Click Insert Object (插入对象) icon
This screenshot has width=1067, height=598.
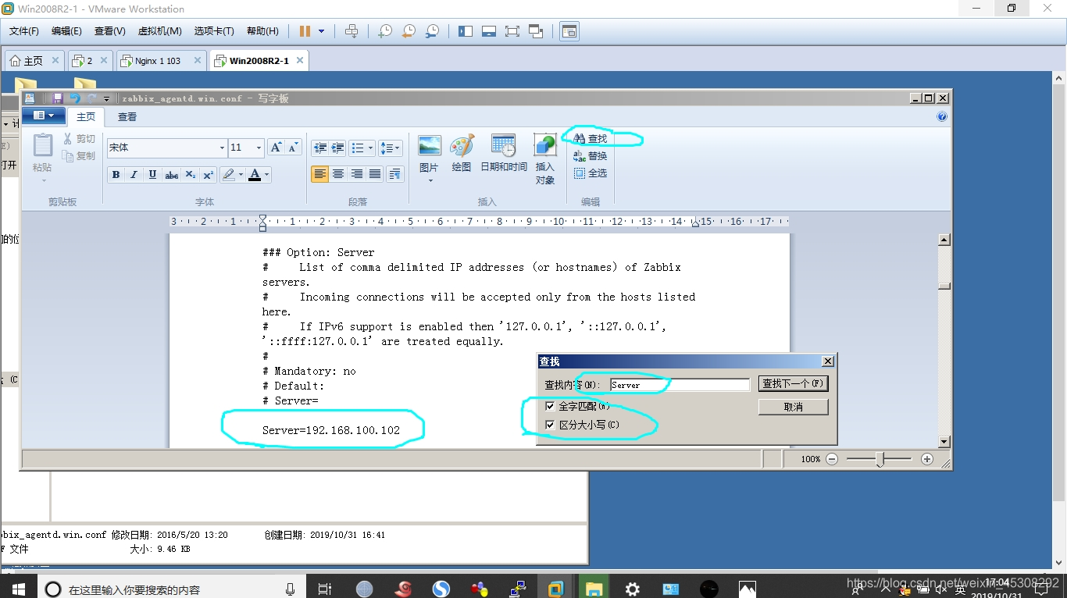pyautogui.click(x=544, y=145)
